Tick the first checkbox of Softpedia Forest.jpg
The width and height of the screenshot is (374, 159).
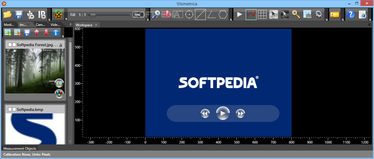10,45
